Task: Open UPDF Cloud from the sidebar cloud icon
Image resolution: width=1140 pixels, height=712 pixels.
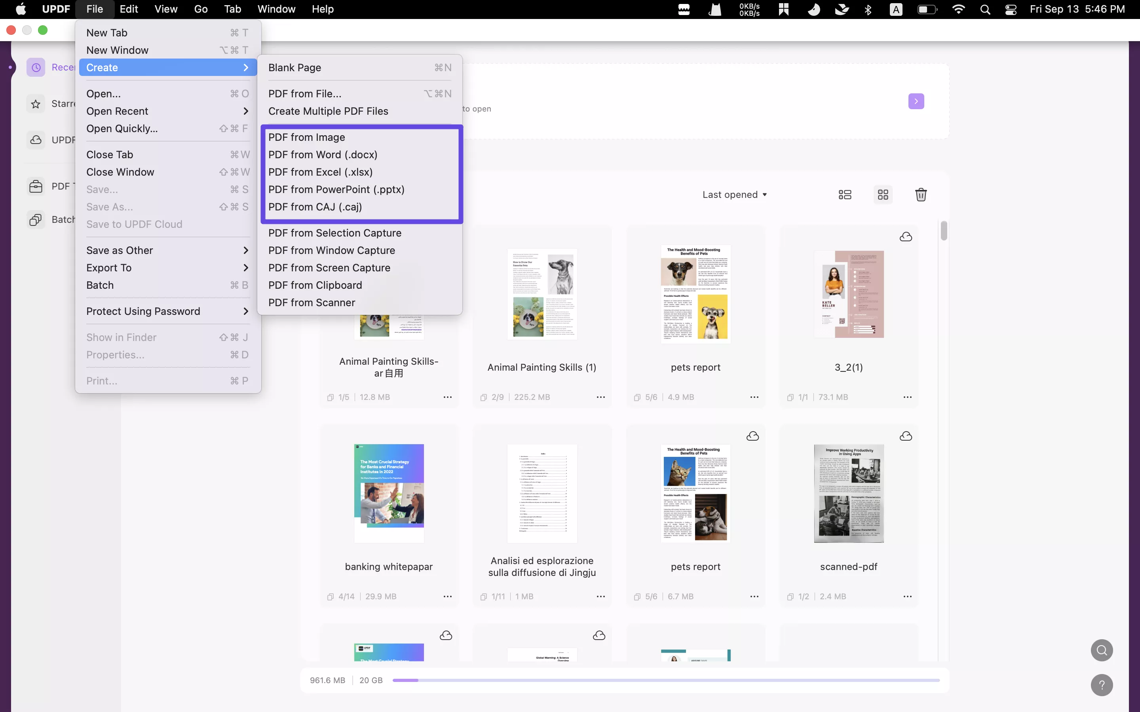Action: (x=35, y=140)
